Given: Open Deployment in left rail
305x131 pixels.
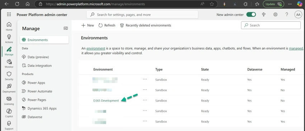Looking at the screenshot, I should [9, 88].
